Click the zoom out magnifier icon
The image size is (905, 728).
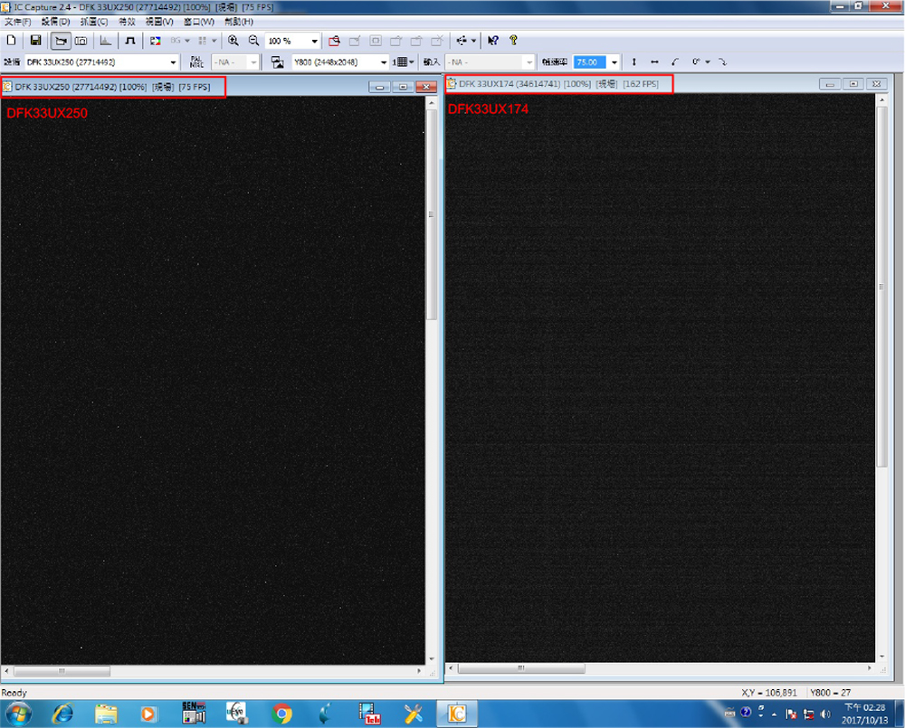[x=253, y=41]
